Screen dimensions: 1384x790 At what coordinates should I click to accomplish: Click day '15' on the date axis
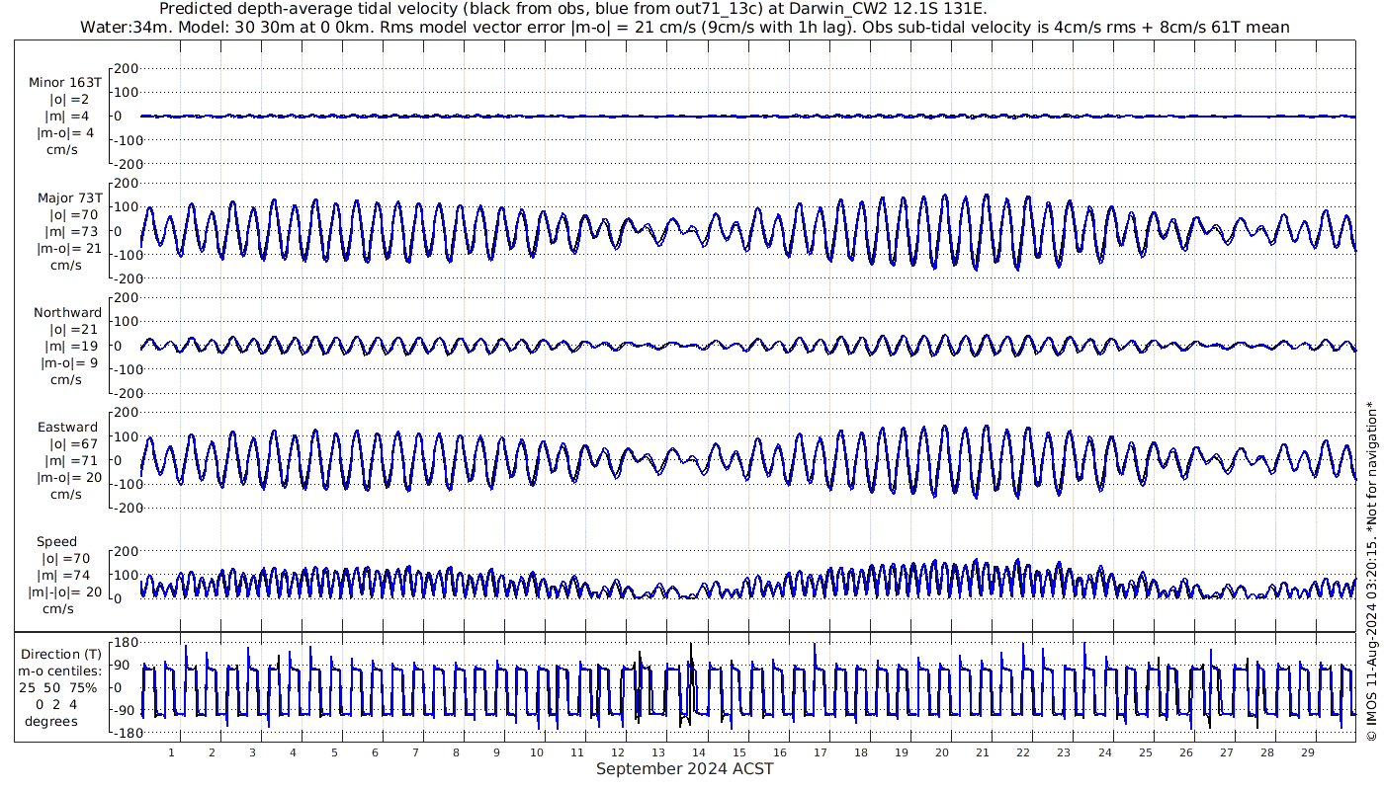click(739, 752)
